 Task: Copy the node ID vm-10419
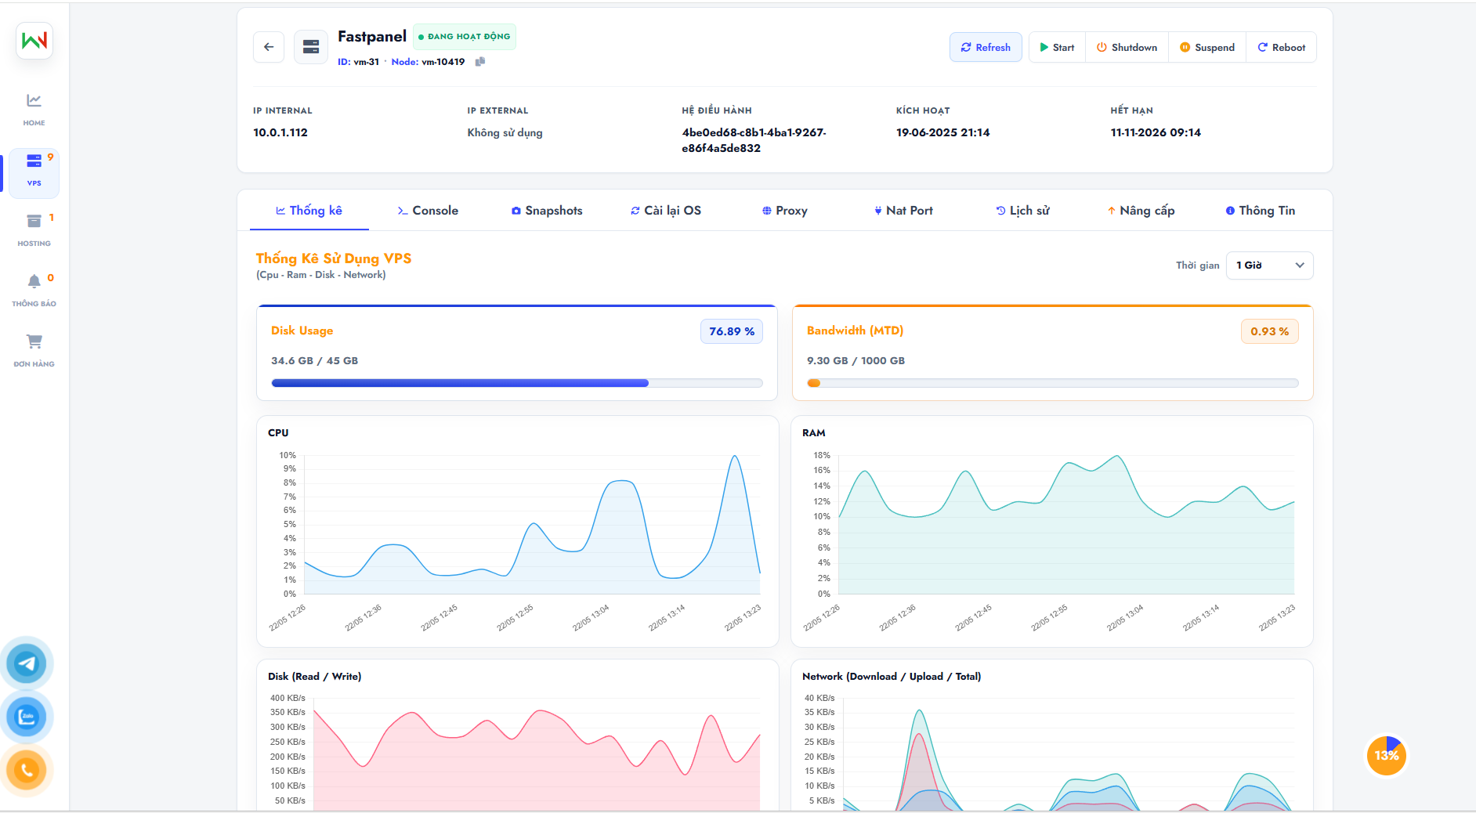coord(480,62)
